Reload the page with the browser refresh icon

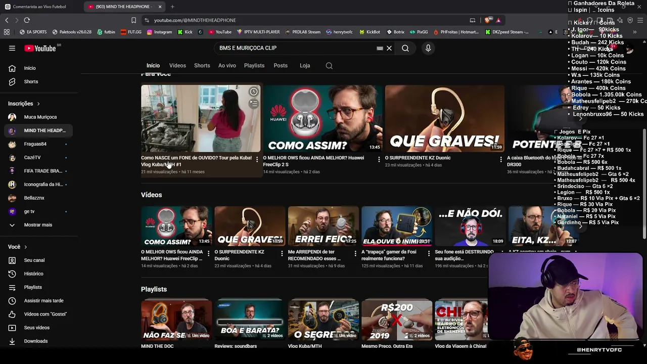coord(27,20)
